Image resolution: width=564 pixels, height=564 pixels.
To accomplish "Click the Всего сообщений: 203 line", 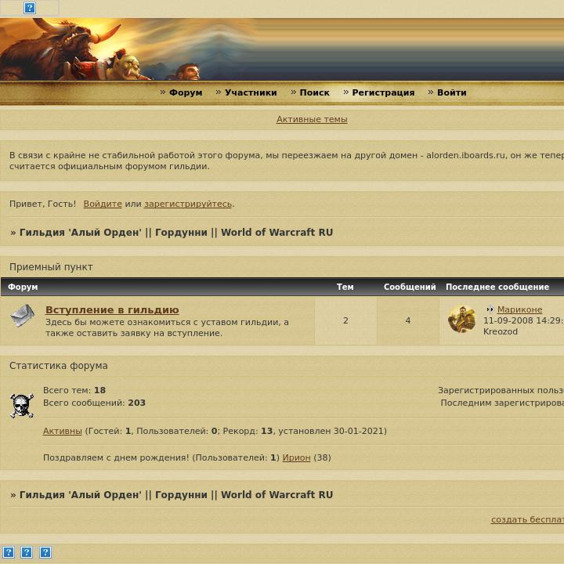I will [x=94, y=403].
